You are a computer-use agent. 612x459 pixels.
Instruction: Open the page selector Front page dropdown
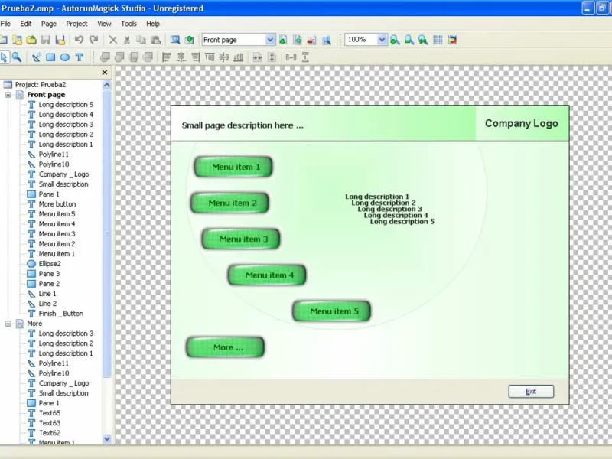[x=270, y=40]
